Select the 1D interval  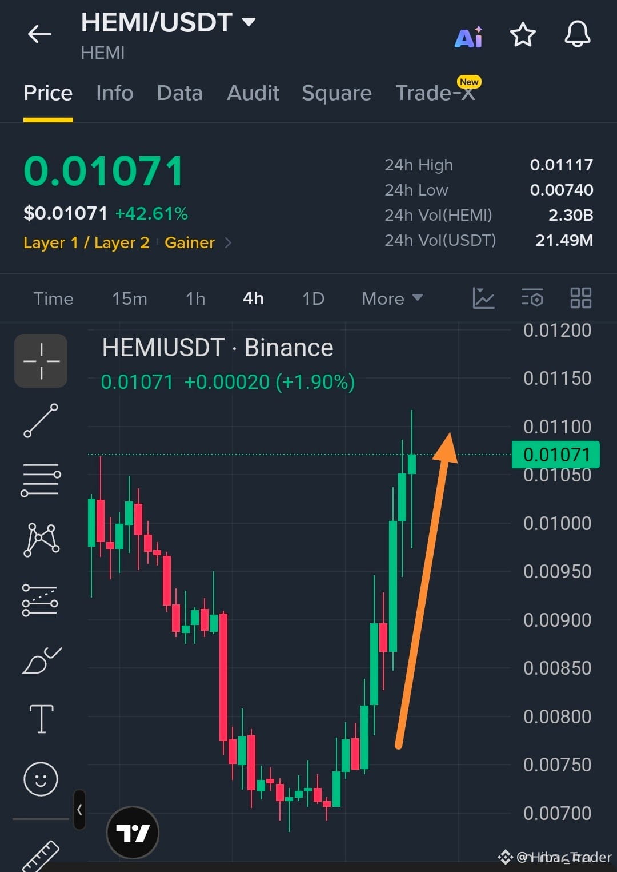tap(313, 298)
